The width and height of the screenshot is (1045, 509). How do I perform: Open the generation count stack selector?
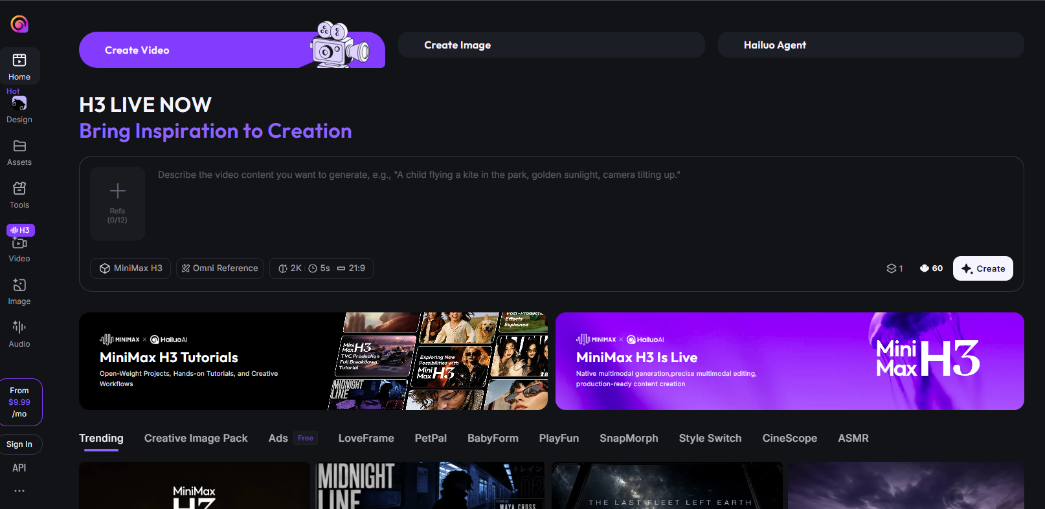895,268
